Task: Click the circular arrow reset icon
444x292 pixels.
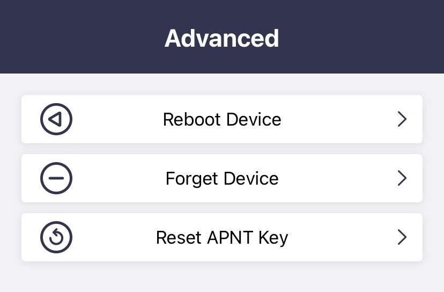Action: point(56,237)
